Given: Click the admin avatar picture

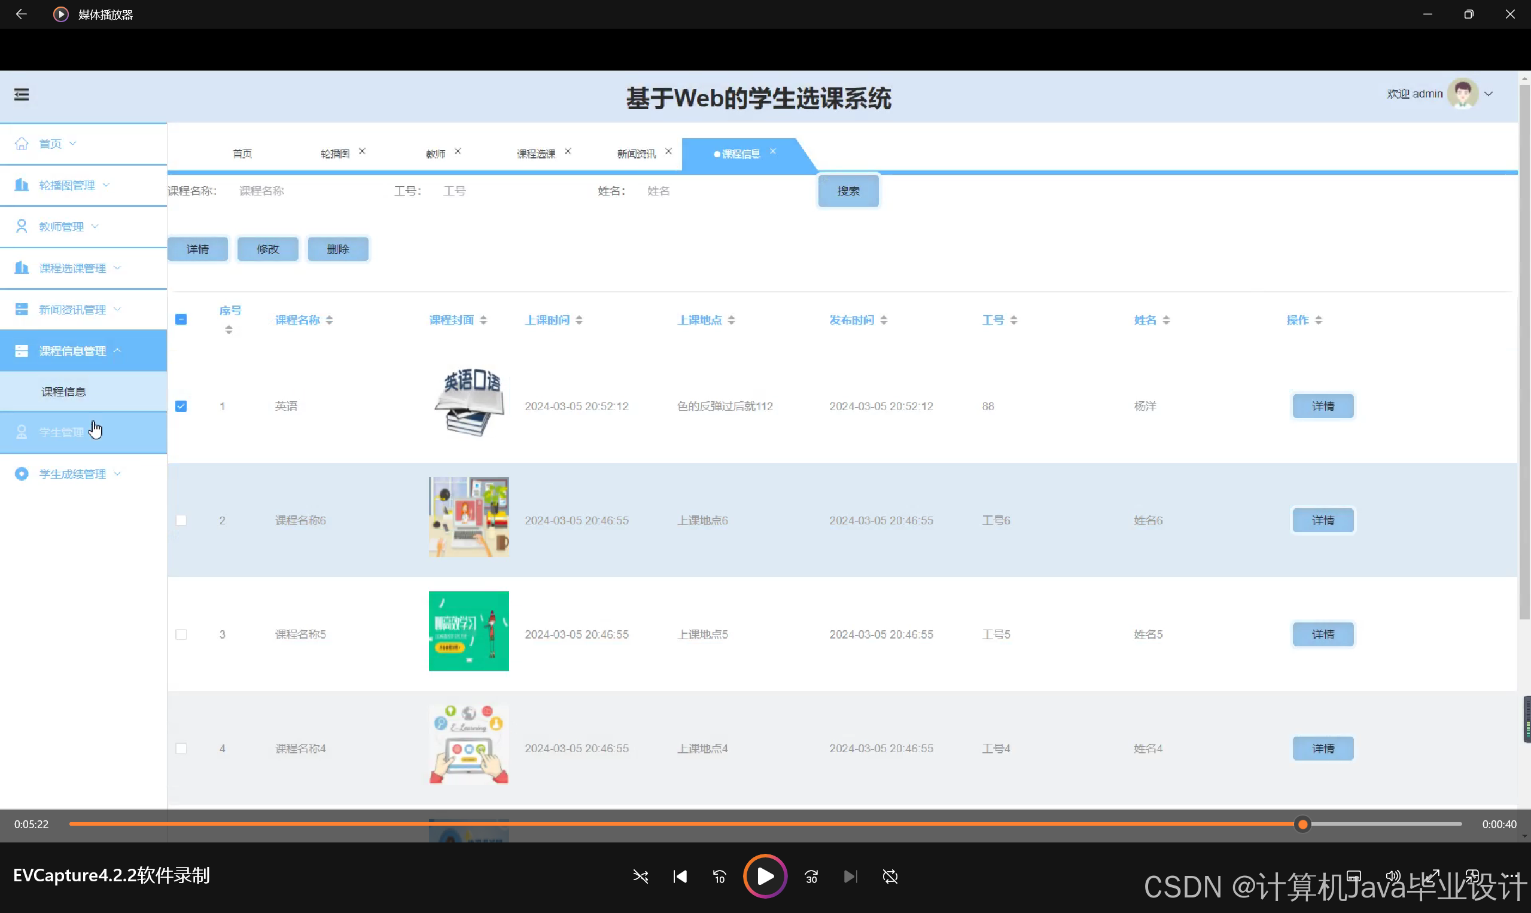Looking at the screenshot, I should (x=1463, y=93).
